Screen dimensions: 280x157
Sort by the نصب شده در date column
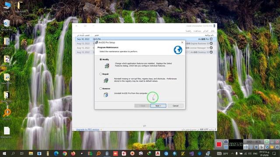coord(83,35)
